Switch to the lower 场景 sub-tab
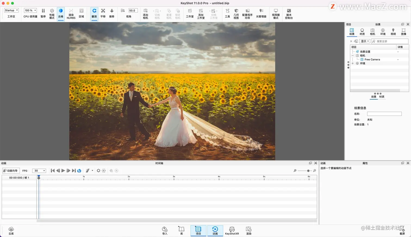 click(374, 97)
